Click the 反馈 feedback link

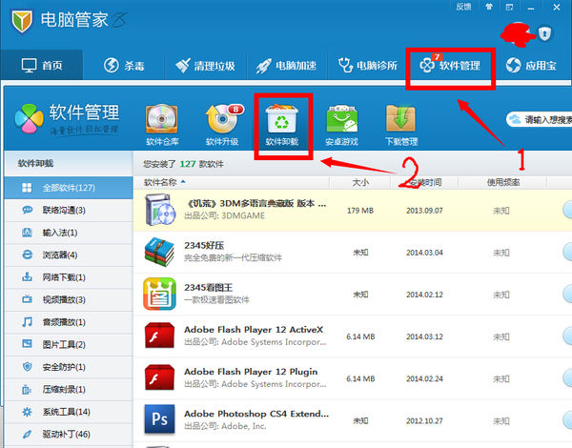point(463,7)
